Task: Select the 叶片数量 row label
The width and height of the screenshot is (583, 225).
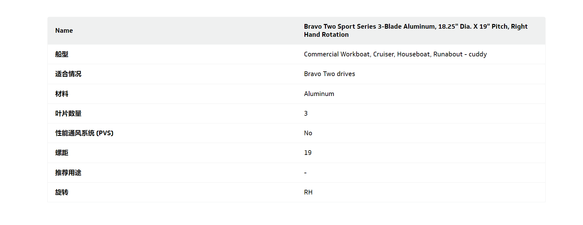Action: (68, 113)
